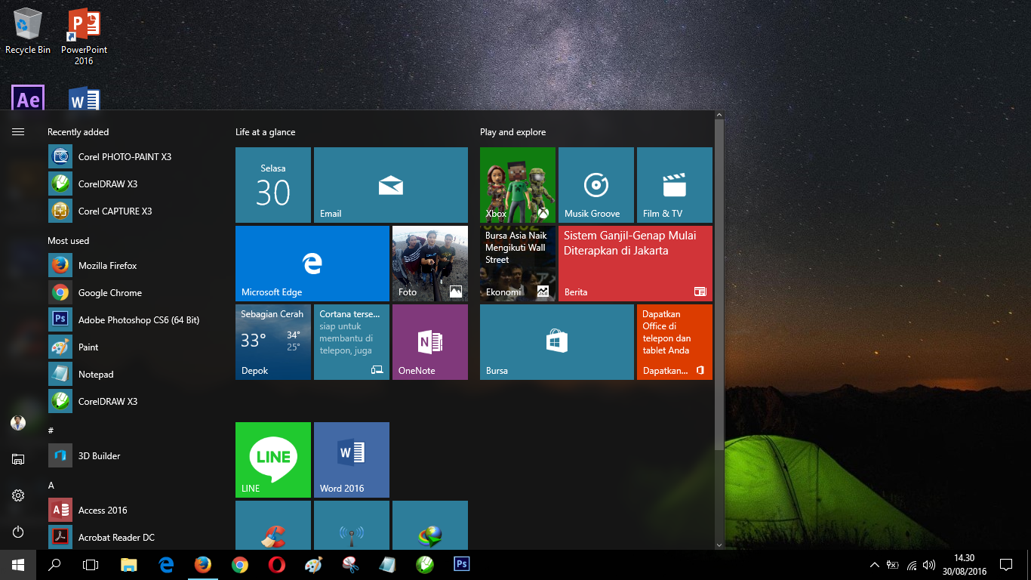Open Snipping Tool from the taskbar
1031x580 pixels.
(350, 565)
